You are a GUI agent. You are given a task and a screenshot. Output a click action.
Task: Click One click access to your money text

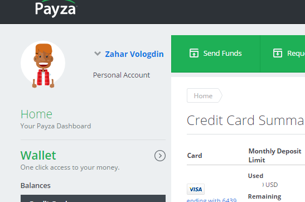click(x=70, y=167)
